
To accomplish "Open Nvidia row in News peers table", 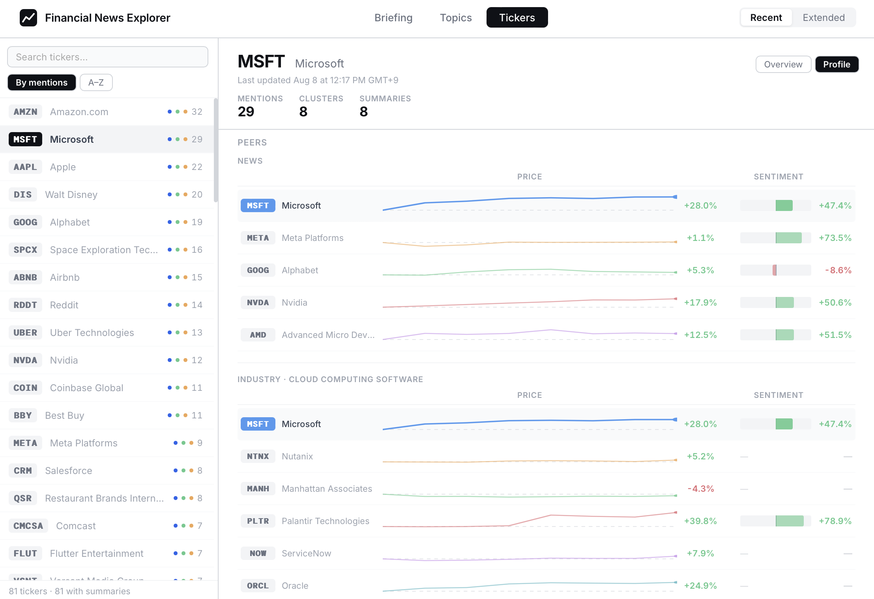I will click(x=546, y=302).
